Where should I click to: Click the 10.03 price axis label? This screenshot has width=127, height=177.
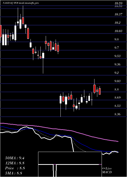[x=118, y=31]
